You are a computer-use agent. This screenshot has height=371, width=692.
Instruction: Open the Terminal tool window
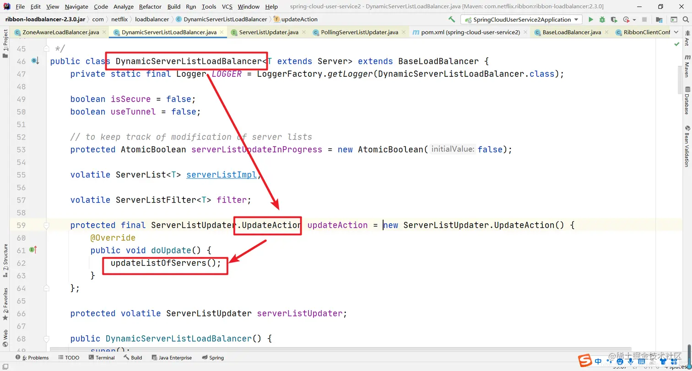click(102, 358)
